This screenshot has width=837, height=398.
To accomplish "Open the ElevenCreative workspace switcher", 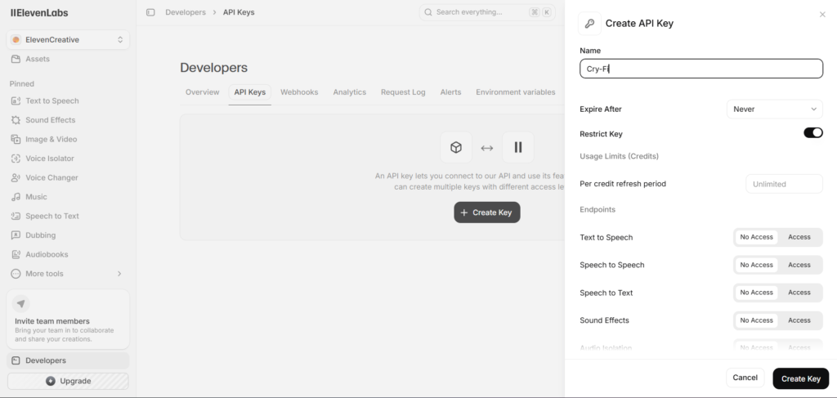I will [68, 40].
